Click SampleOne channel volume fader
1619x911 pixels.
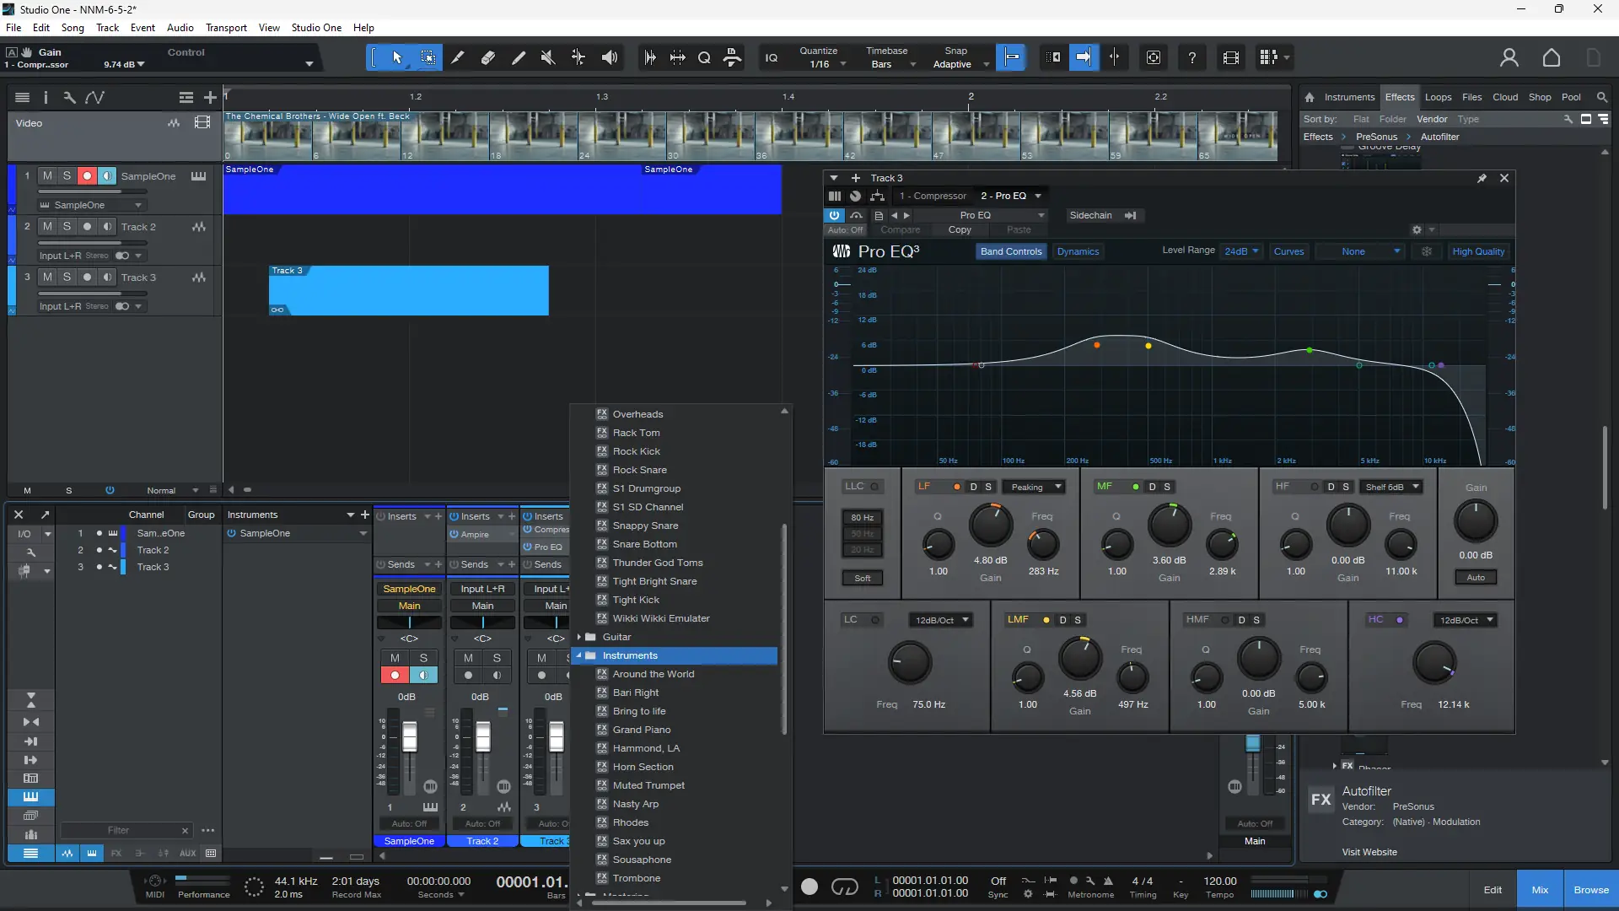(x=409, y=738)
